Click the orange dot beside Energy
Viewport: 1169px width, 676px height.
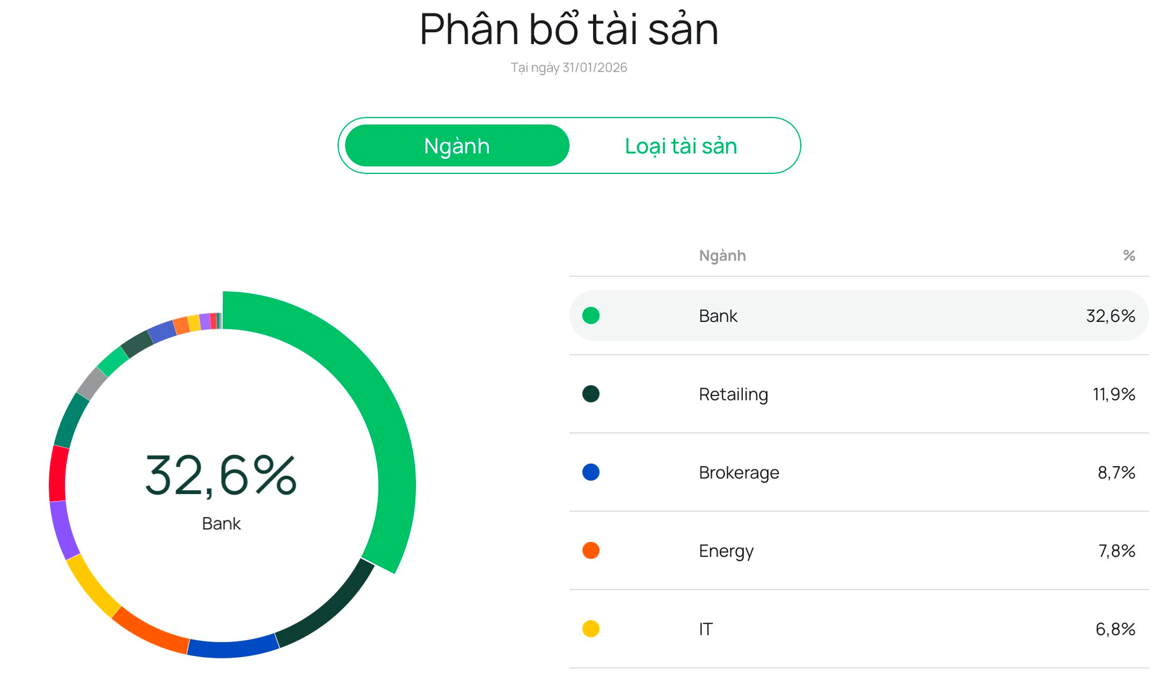[x=591, y=551]
